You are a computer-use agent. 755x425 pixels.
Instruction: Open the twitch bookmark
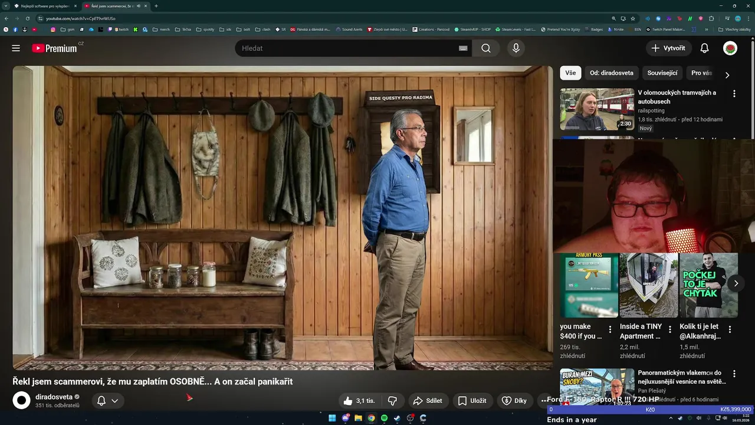121,29
